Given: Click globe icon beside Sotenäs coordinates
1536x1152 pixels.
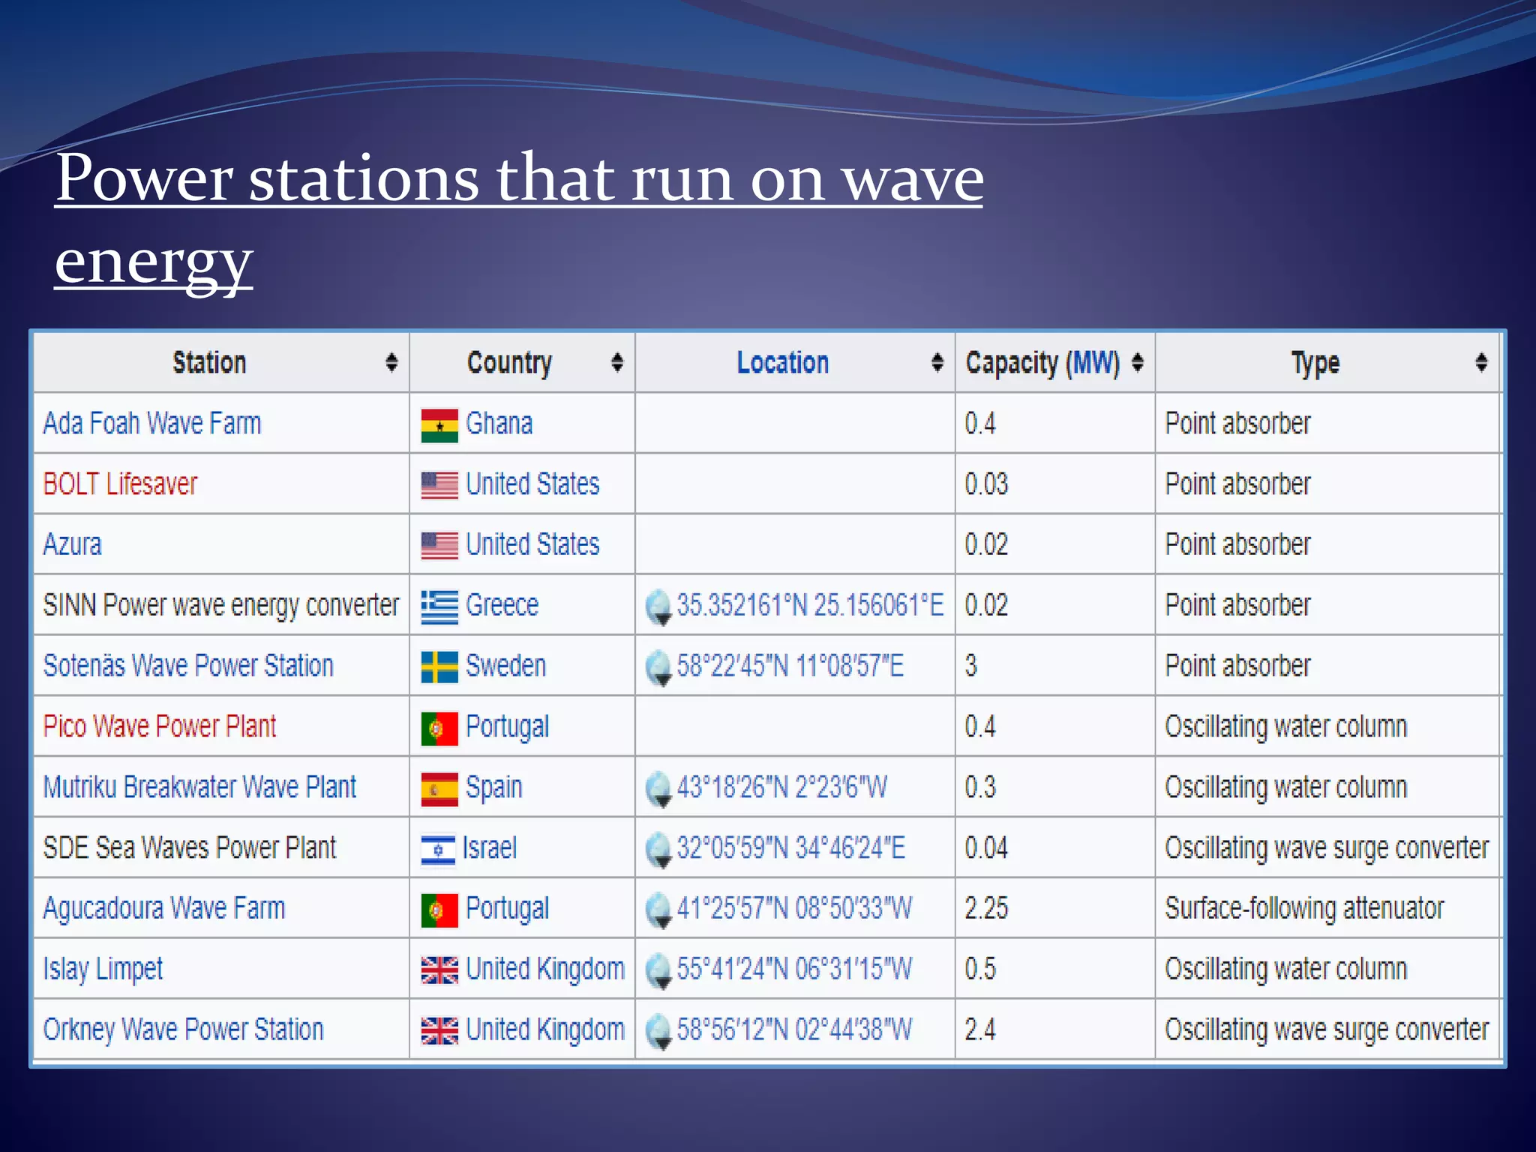Looking at the screenshot, I should [x=658, y=667].
